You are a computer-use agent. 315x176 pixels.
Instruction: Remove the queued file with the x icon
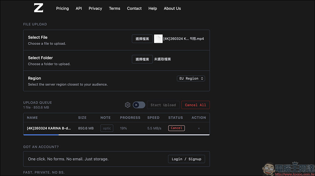[199, 128]
